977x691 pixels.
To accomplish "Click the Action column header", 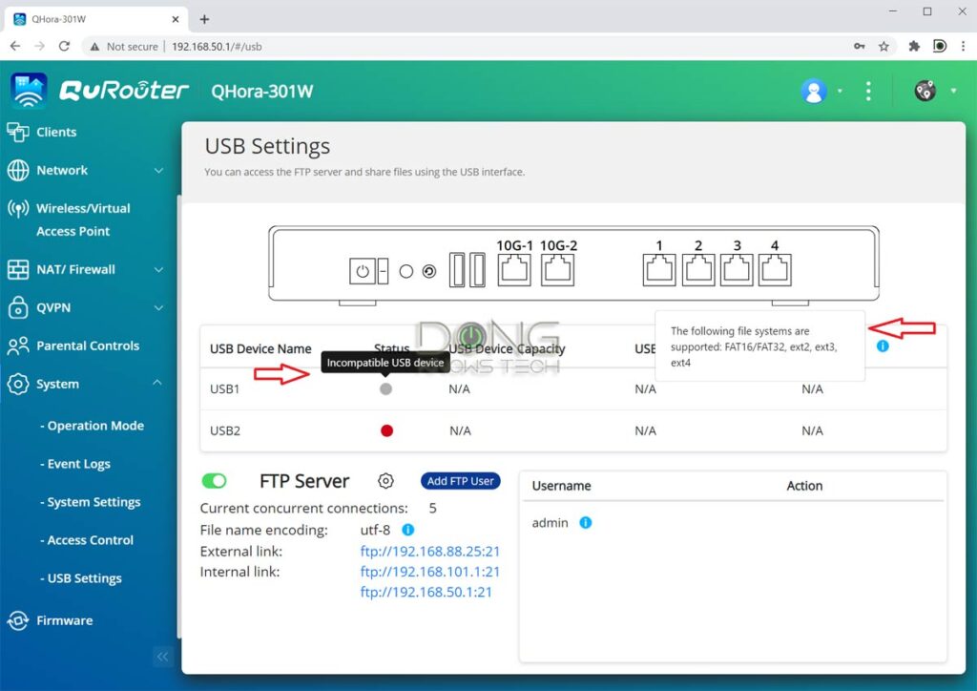I will (x=804, y=486).
